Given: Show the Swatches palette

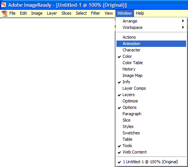Looking at the screenshot, I should pos(151,133).
